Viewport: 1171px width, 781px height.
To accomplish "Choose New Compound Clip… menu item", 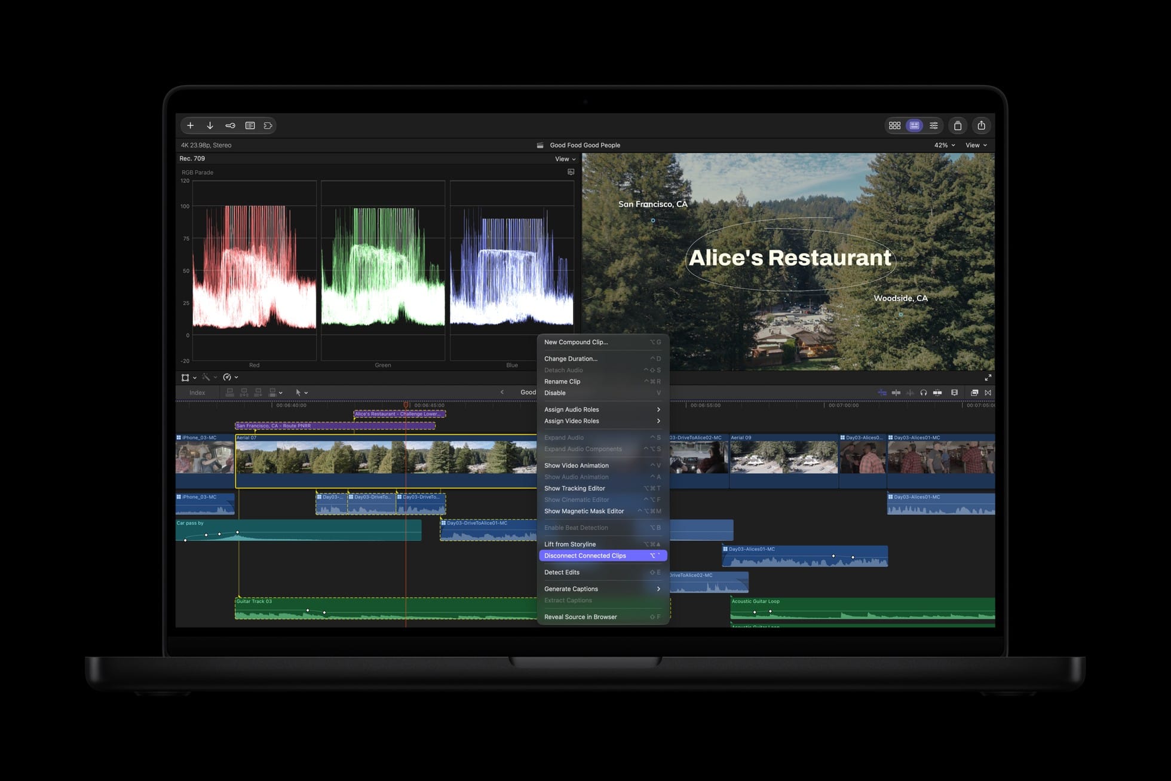I will pos(602,342).
